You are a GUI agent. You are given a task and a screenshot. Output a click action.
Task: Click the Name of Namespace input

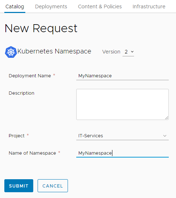tap(123, 153)
